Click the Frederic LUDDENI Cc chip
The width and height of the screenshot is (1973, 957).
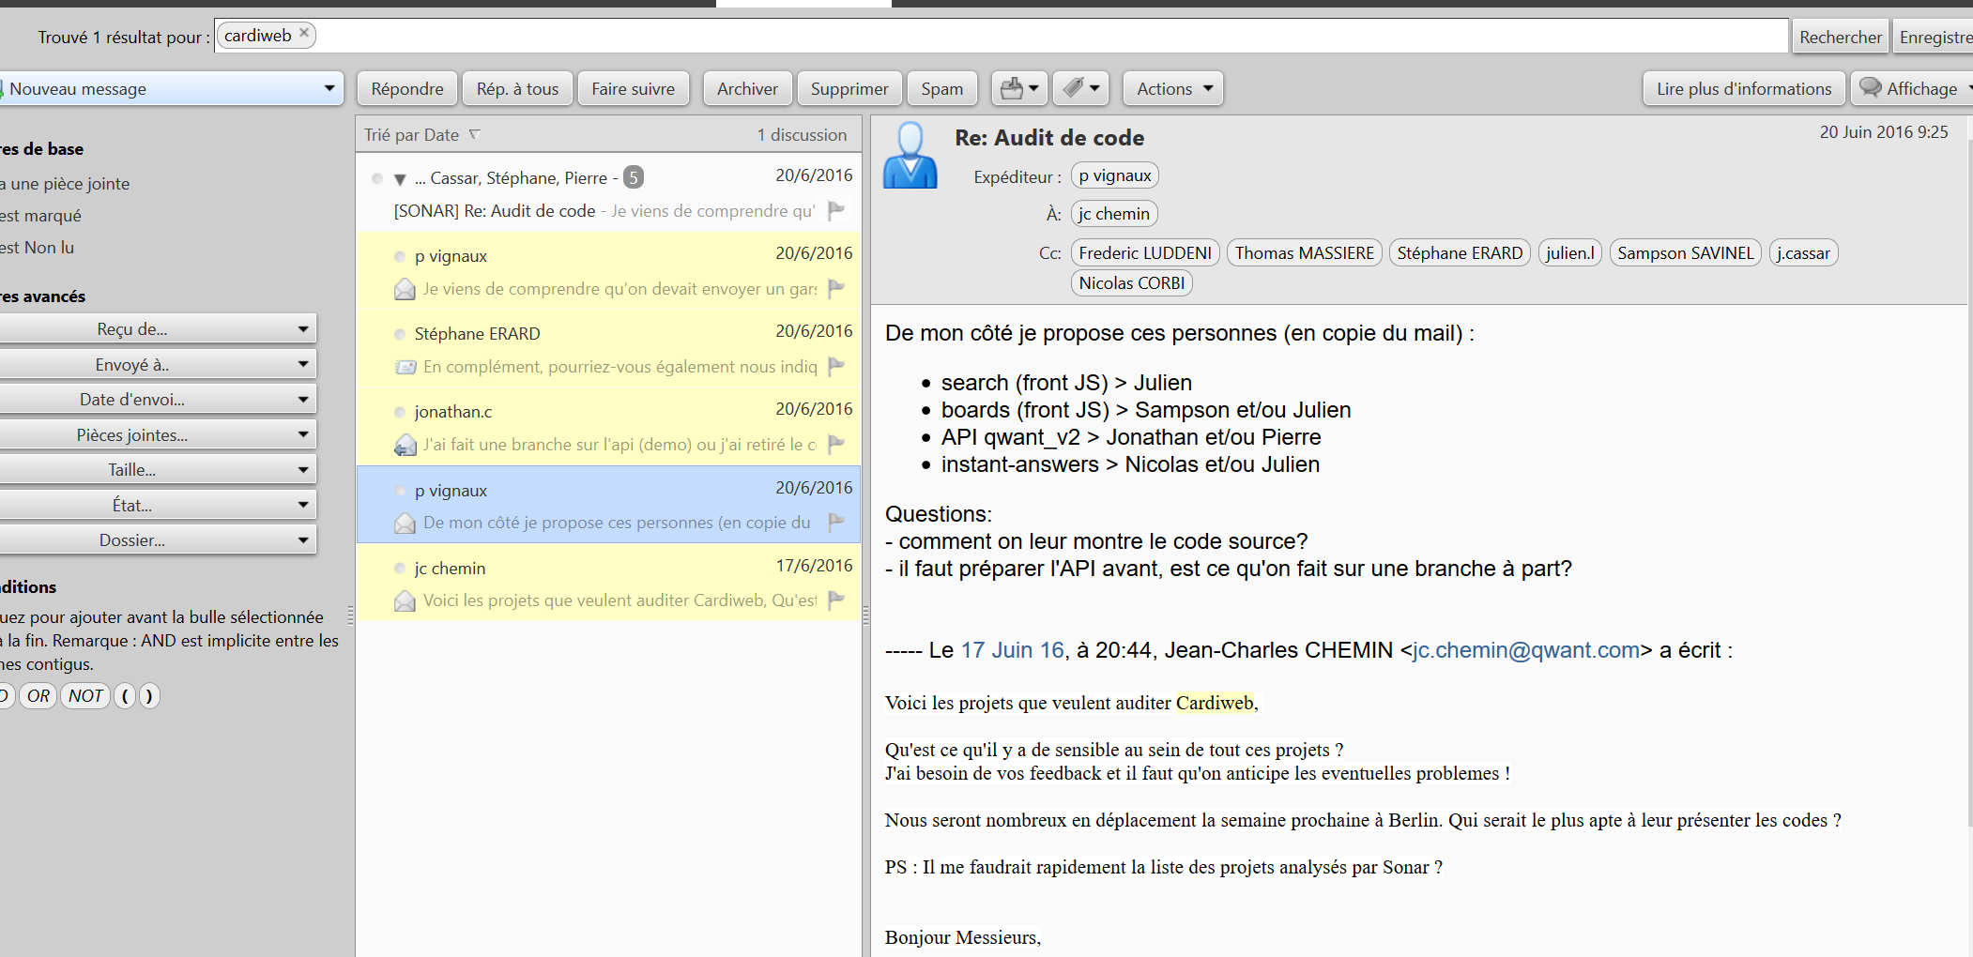click(x=1145, y=253)
